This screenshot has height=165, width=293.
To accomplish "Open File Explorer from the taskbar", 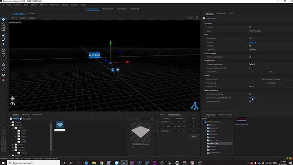I will tap(94, 163).
